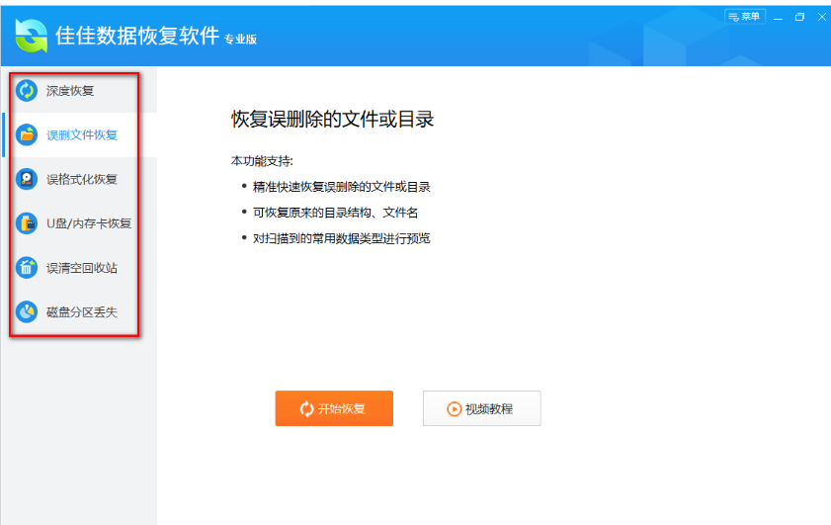Open the 菜单 menu in title bar
This screenshot has height=525, width=831.
[x=745, y=17]
